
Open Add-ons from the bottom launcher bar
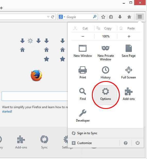pos(21,142)
